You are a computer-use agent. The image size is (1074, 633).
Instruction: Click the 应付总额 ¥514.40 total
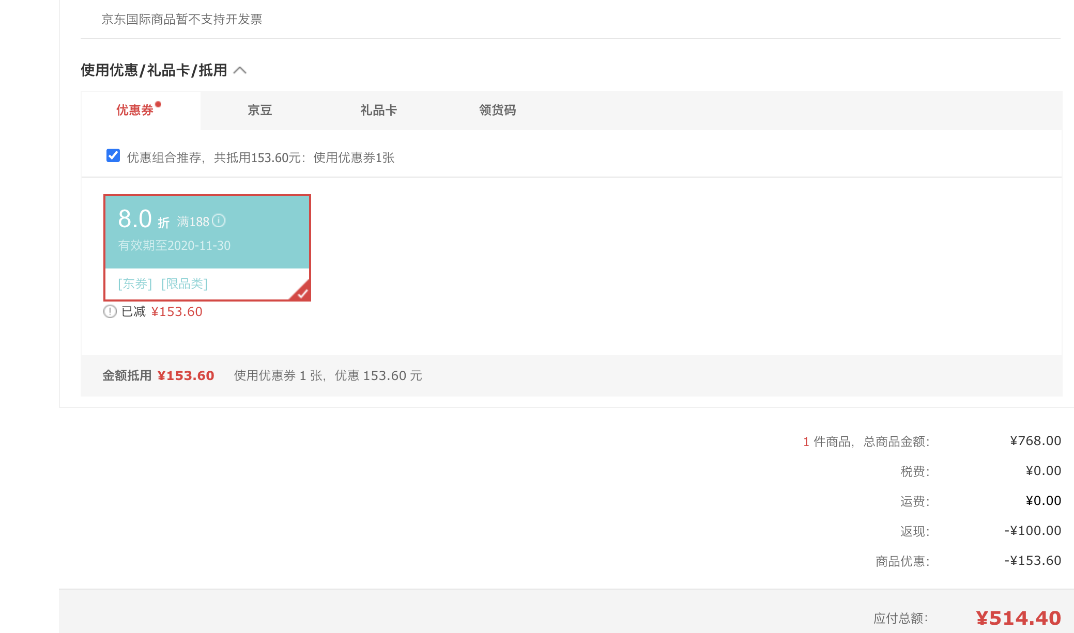click(x=1018, y=618)
